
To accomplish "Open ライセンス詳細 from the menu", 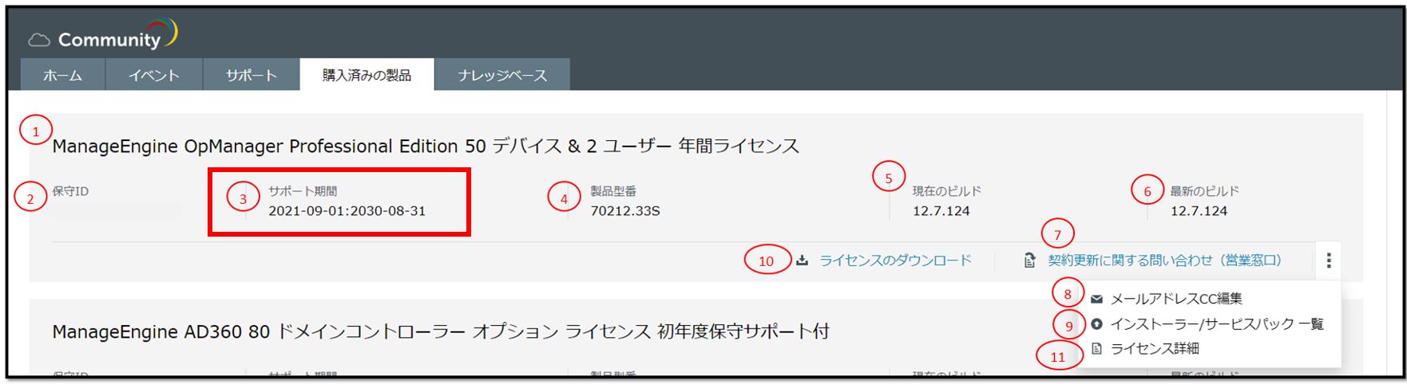I will (x=1155, y=349).
